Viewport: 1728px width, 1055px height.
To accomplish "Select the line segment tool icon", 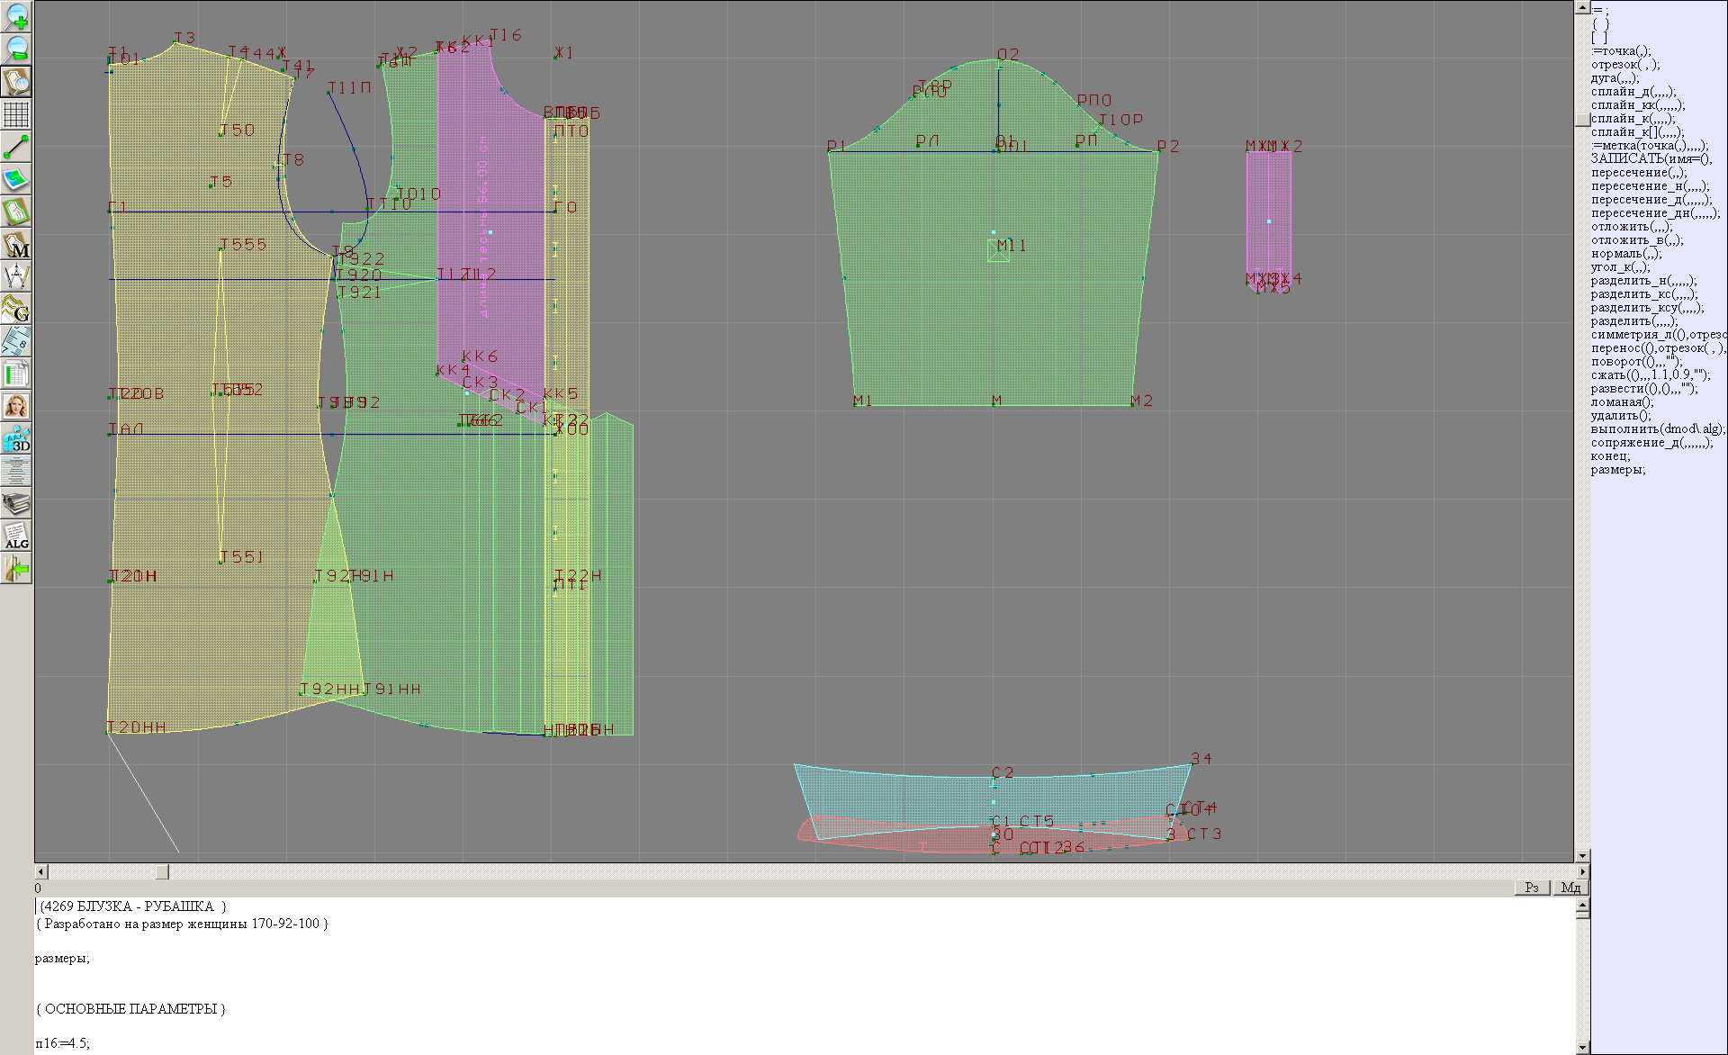I will 16,147.
